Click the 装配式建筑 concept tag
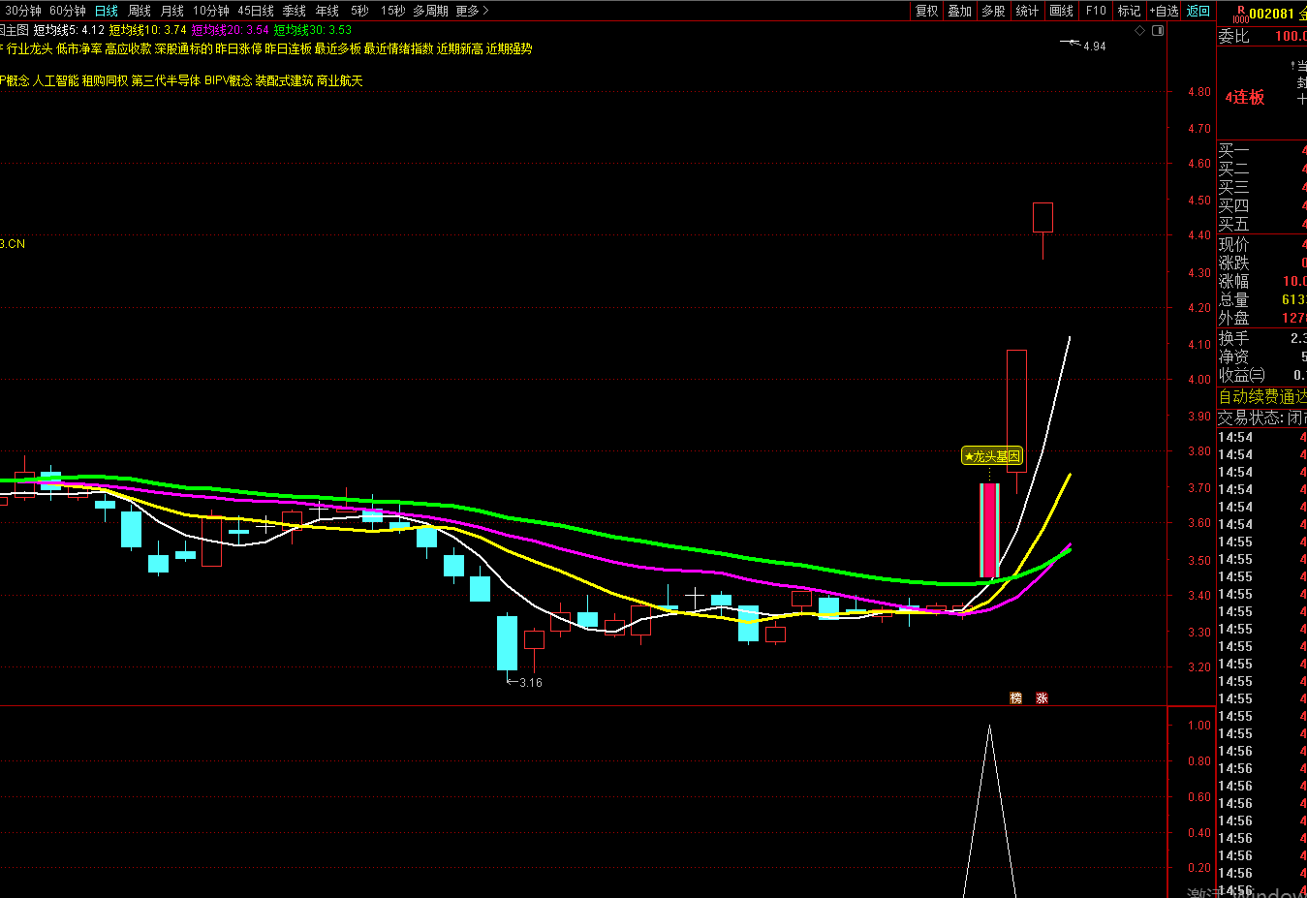The image size is (1307, 898). [x=284, y=81]
